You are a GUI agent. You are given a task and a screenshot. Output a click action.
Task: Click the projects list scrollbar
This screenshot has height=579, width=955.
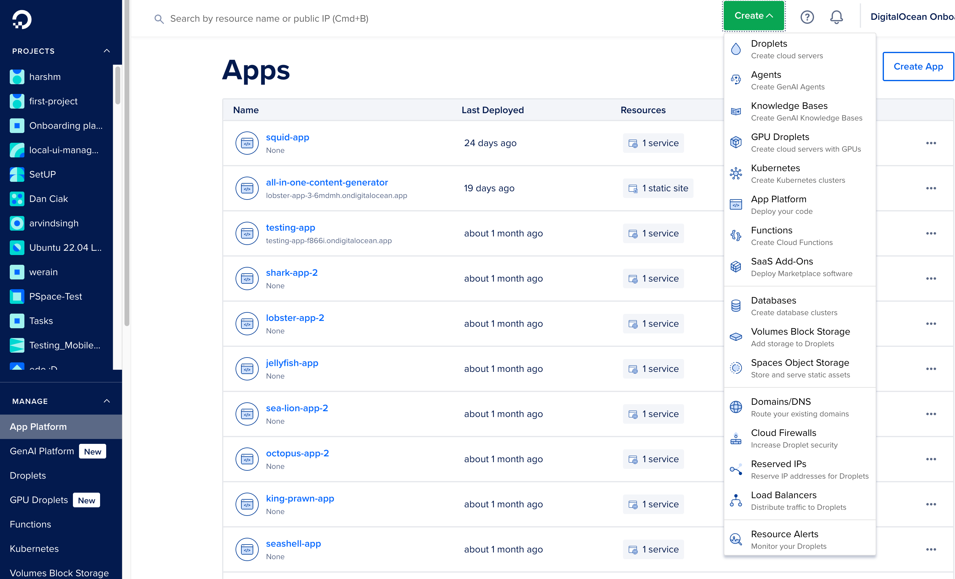point(117,85)
